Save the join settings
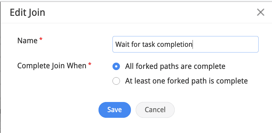The image size is (272, 133). point(115,110)
